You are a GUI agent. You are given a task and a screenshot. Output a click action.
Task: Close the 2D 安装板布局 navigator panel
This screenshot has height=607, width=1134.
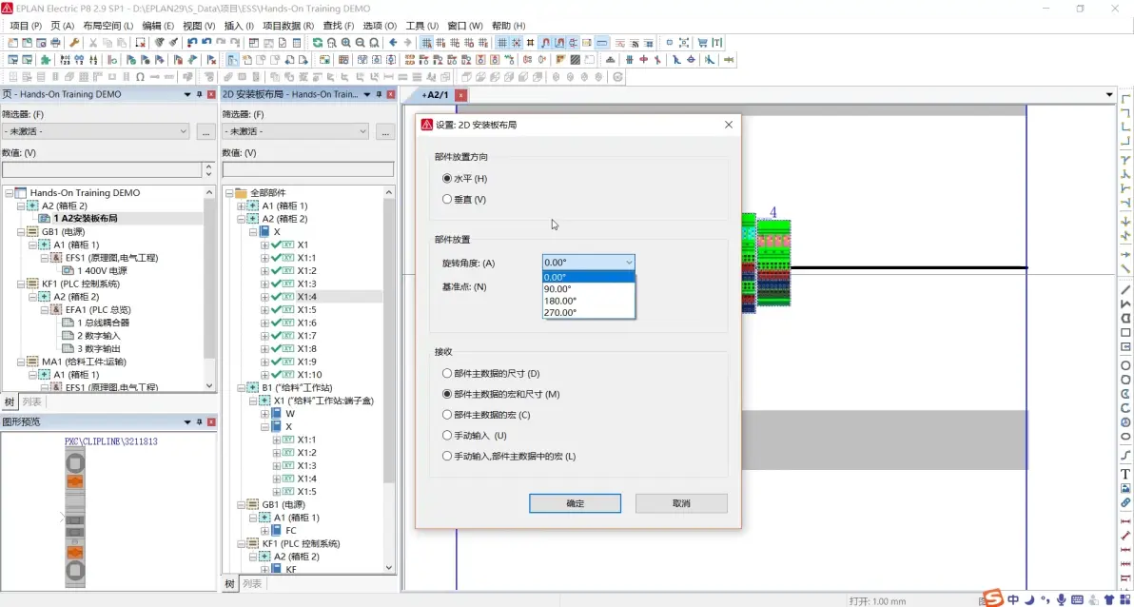391,95
